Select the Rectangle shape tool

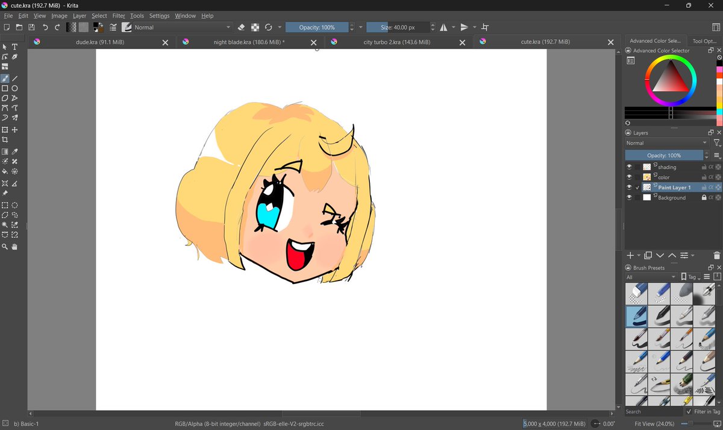(x=5, y=89)
